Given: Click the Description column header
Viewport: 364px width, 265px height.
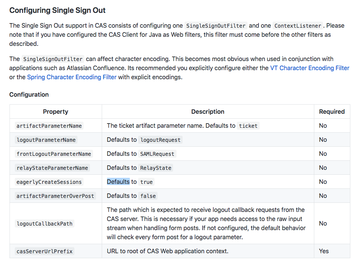Looking at the screenshot, I should 208,111.
